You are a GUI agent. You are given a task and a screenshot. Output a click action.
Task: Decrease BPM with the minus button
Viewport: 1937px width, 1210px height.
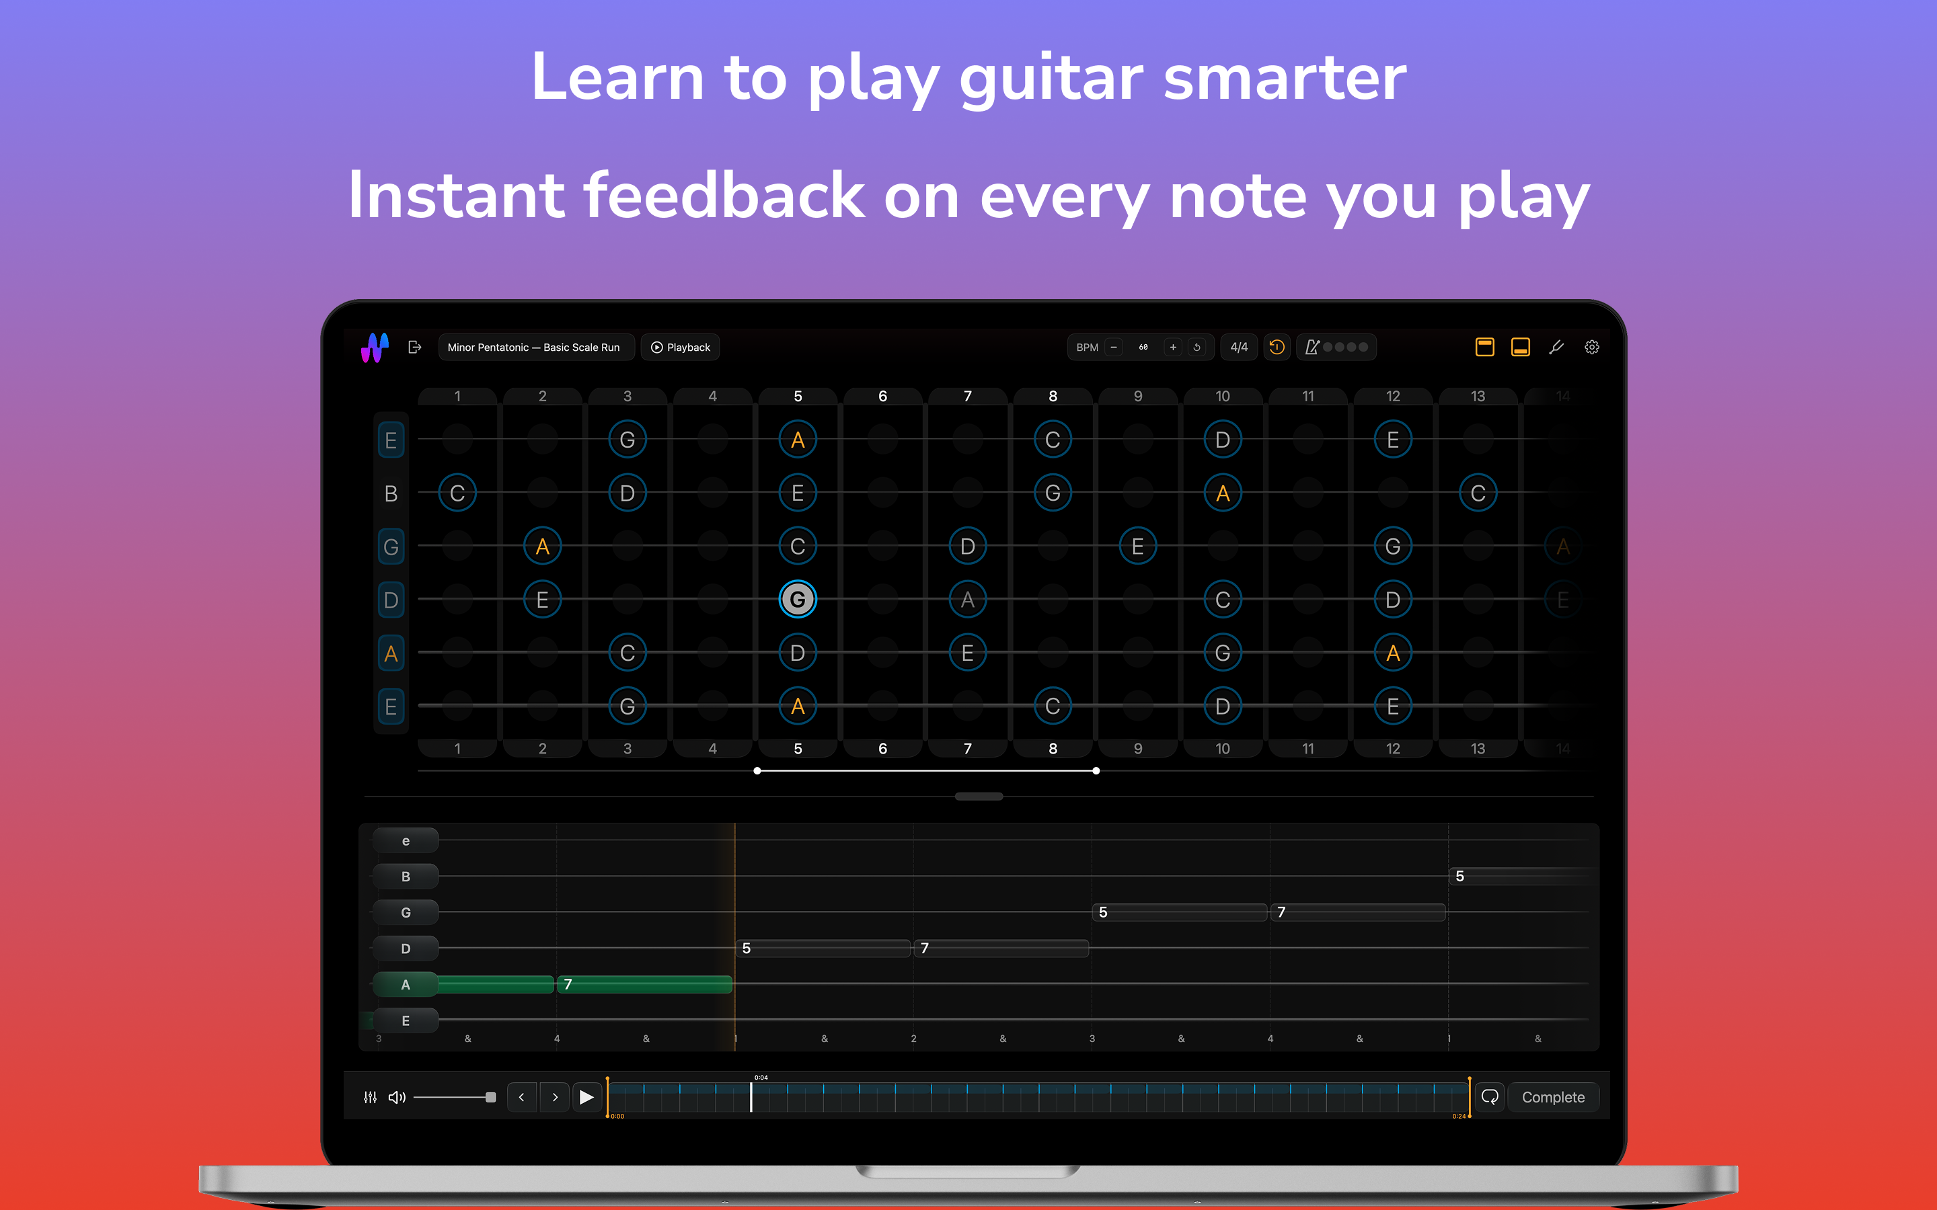point(1113,348)
